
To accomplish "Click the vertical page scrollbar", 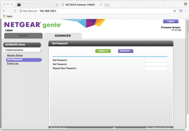I will point(188,67).
